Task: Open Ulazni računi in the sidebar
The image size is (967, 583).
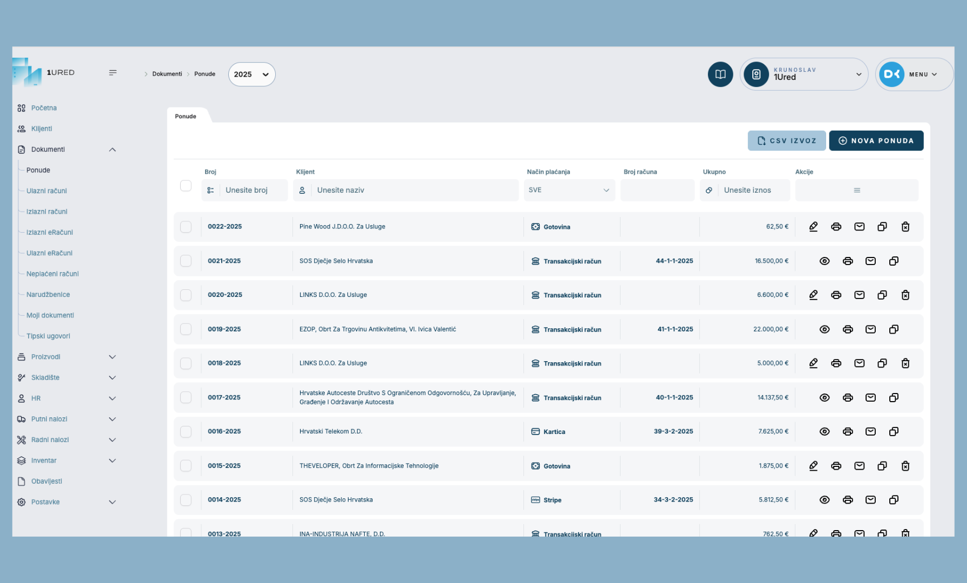Action: (47, 191)
